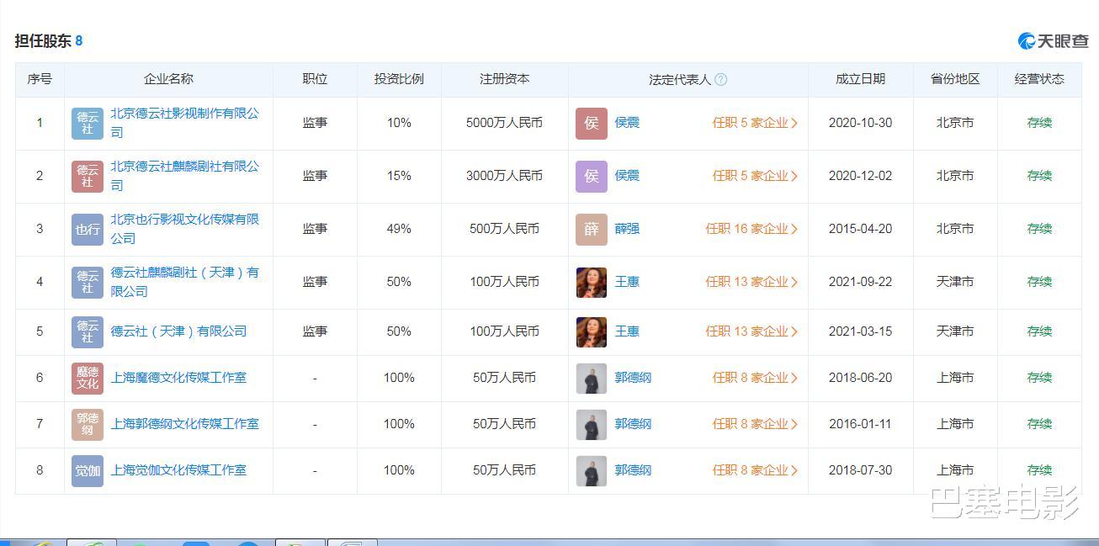Click the 投资比例 column header

(x=399, y=79)
